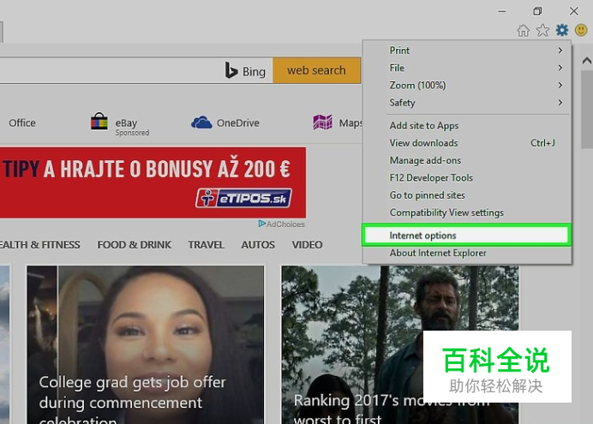Expand the Safety submenu arrow
This screenshot has height=424, width=593.
[x=560, y=103]
